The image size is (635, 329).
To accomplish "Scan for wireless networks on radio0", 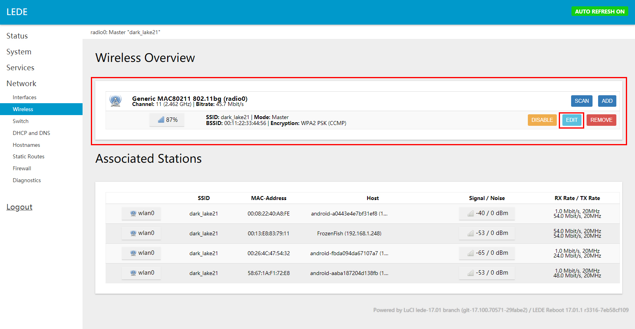I will (581, 101).
